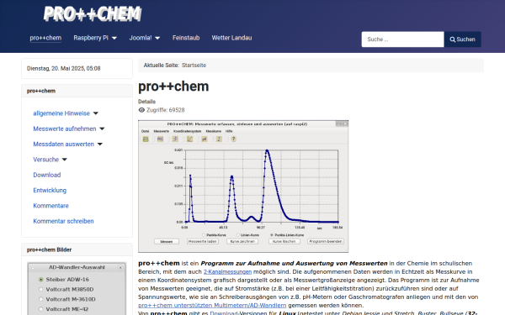
Task: Expand the allgemeine Hinweise submenu arrow
Action: point(96,113)
